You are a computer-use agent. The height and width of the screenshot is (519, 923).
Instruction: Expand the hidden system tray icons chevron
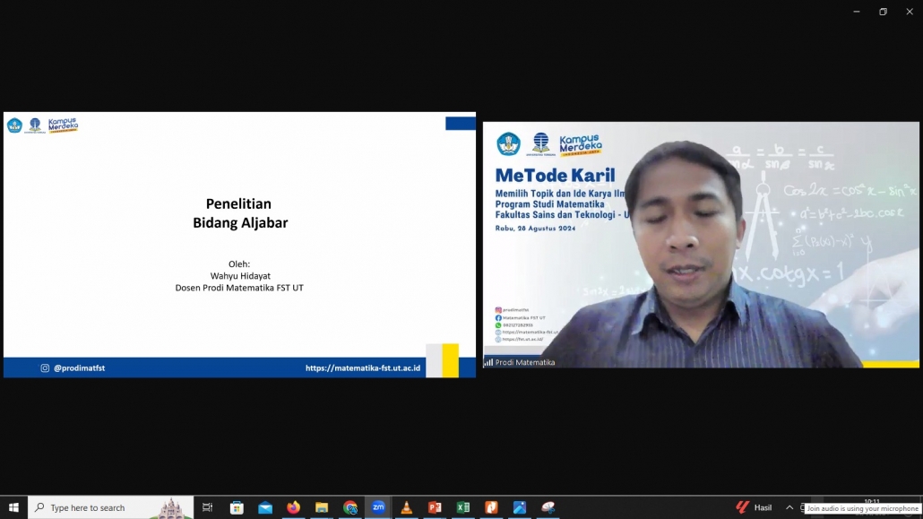789,507
